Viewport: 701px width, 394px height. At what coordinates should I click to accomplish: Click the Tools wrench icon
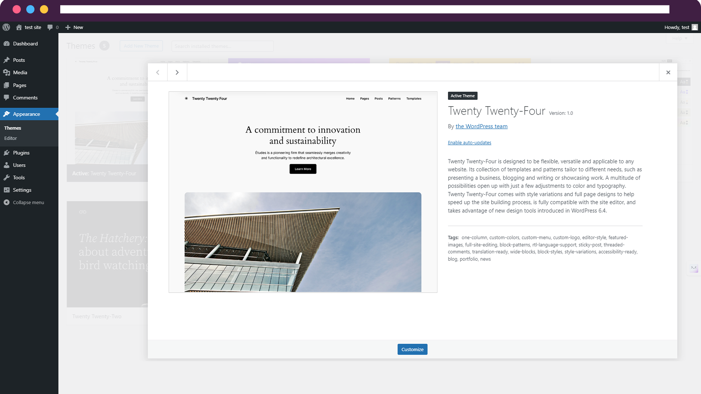click(x=7, y=178)
